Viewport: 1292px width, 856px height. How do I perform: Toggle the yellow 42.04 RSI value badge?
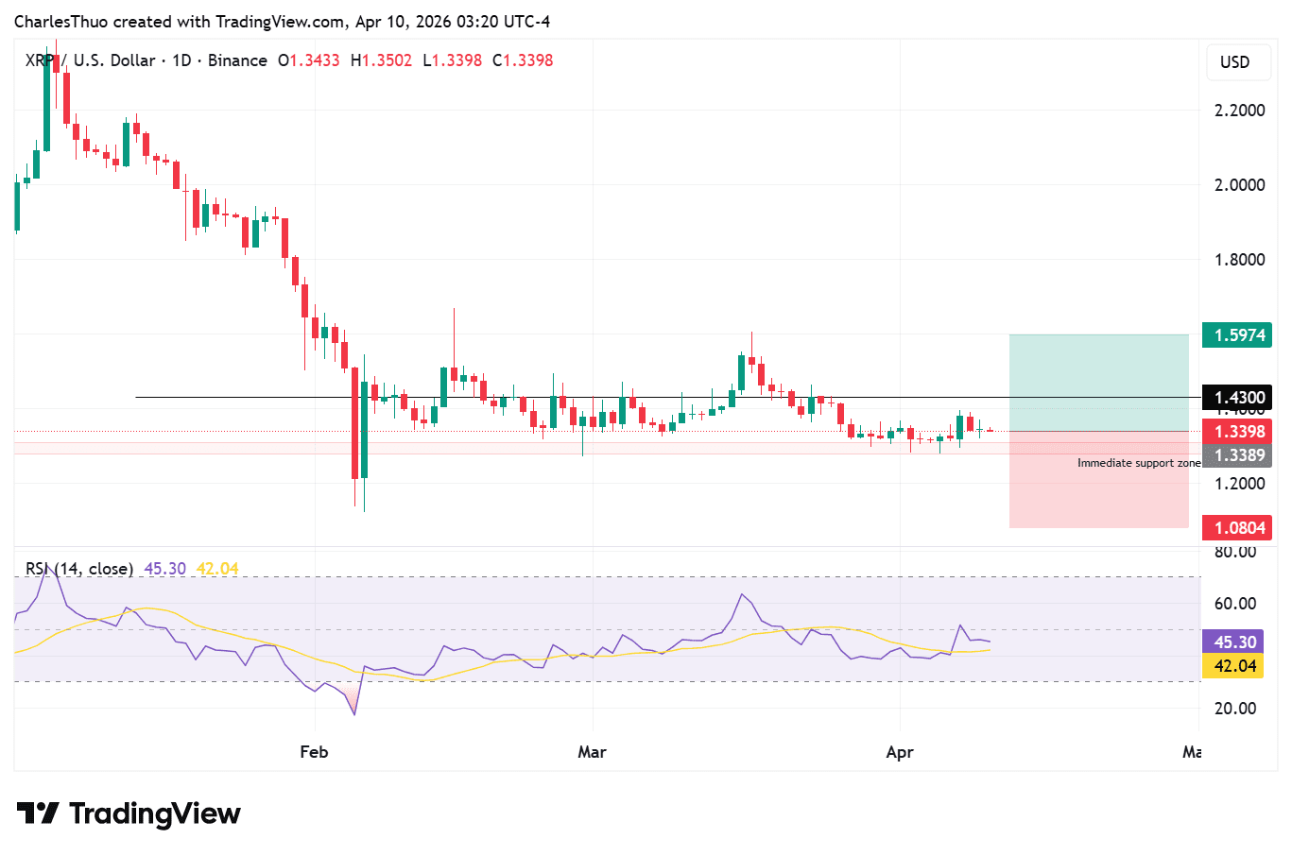pyautogui.click(x=1238, y=666)
